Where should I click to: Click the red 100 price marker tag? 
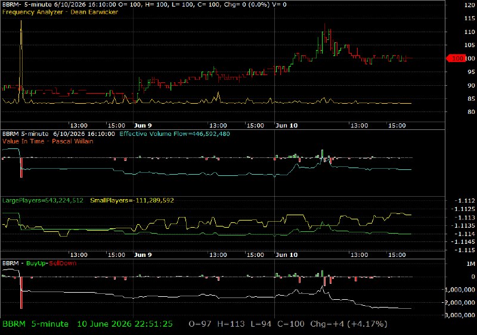(x=456, y=58)
